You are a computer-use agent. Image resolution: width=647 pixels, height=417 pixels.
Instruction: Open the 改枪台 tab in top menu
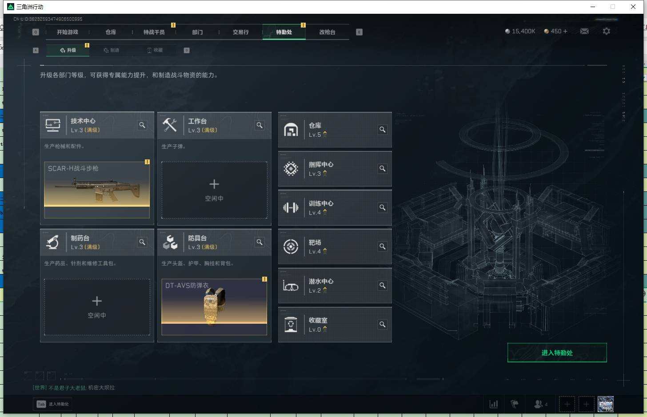(327, 32)
